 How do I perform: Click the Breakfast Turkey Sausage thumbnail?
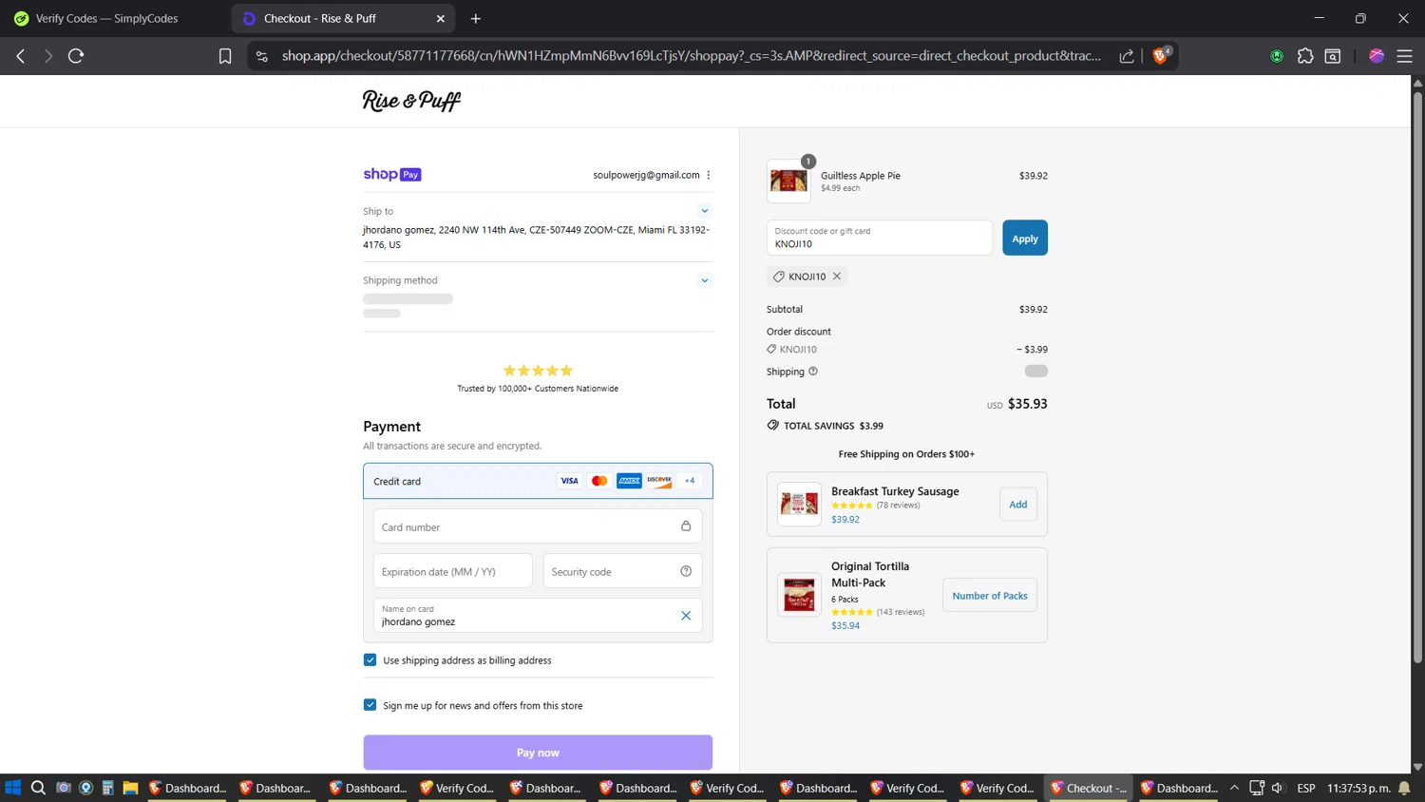799,504
